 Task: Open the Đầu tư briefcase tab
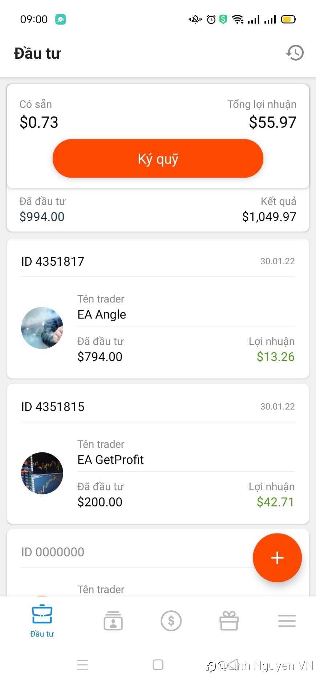tap(42, 620)
